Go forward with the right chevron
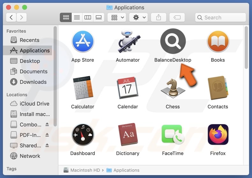 (x=21, y=17)
